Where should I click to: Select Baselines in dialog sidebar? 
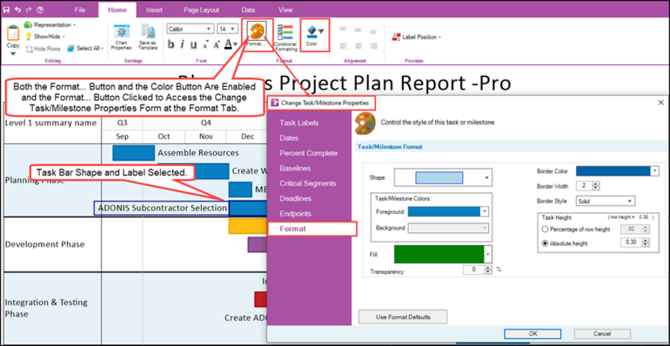pos(296,168)
